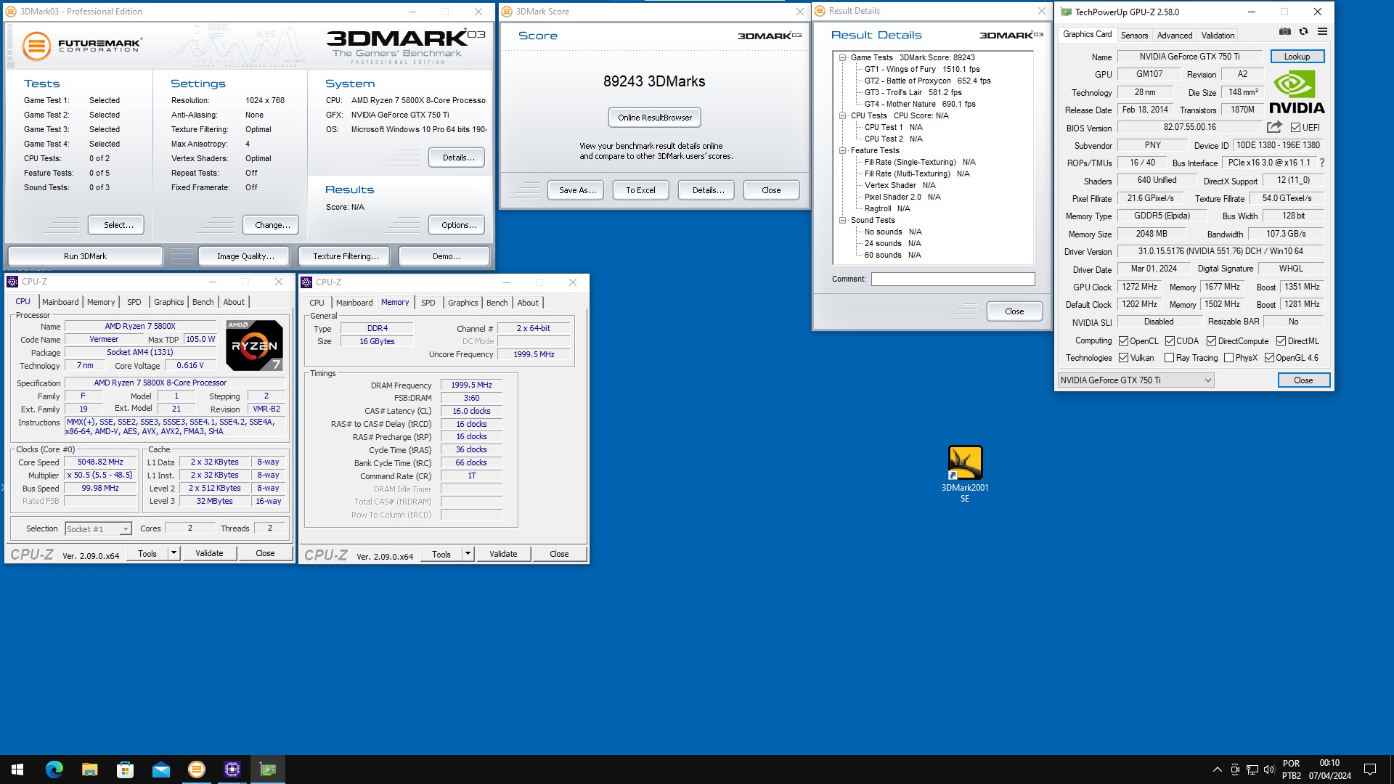Click the To Excel button

coord(640,190)
